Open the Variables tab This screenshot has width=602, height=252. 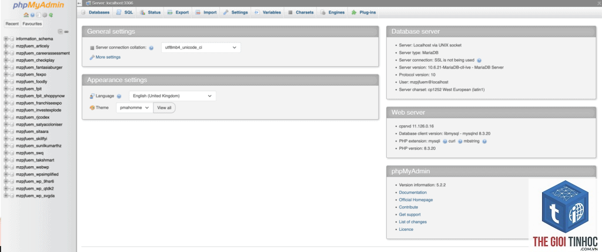click(x=268, y=12)
